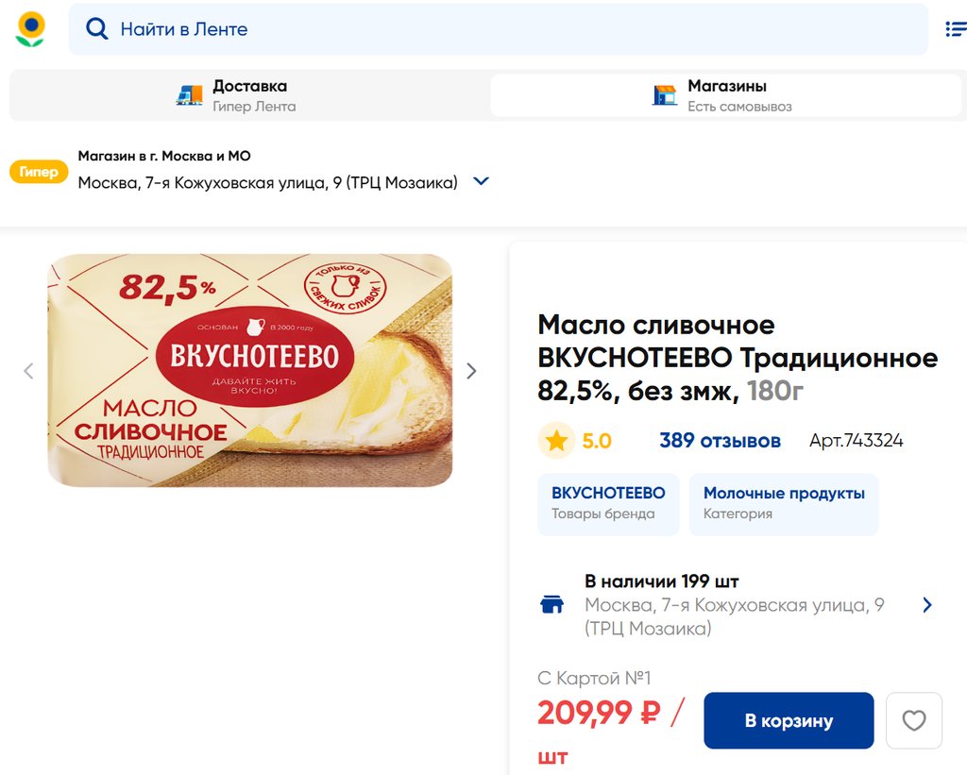This screenshot has height=775, width=967.
Task: Switch to the Магазины tab
Action: (725, 94)
